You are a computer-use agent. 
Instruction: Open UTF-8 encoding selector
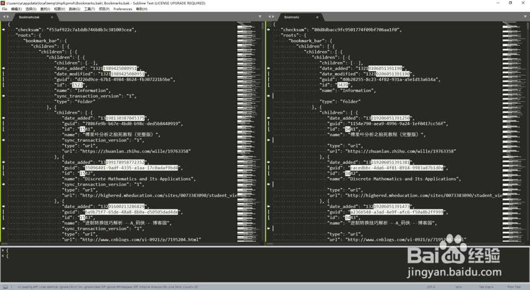tap(431, 287)
